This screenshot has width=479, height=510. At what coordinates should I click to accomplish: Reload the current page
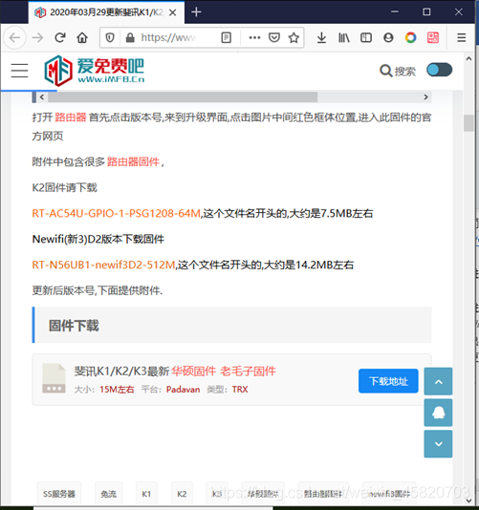pyautogui.click(x=60, y=38)
